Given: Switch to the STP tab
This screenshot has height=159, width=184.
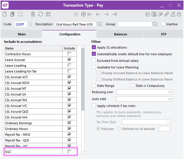Looking at the screenshot, I should coord(163,34).
